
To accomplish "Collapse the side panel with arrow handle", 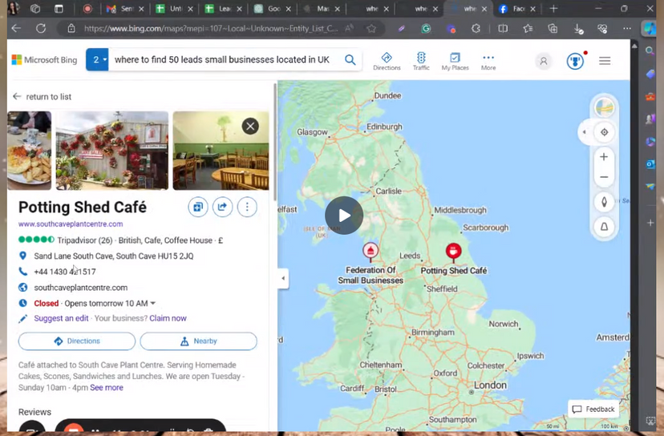I will click(x=283, y=278).
